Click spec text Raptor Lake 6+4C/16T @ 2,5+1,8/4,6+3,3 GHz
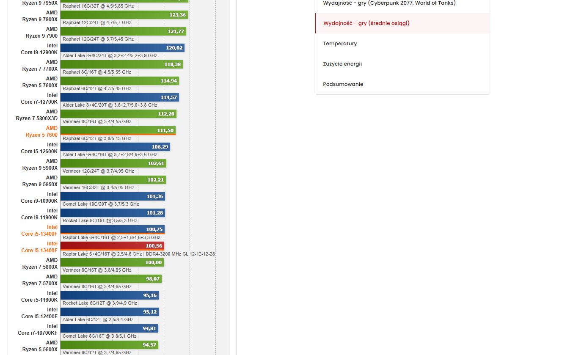The height and width of the screenshot is (355, 573). (x=111, y=237)
